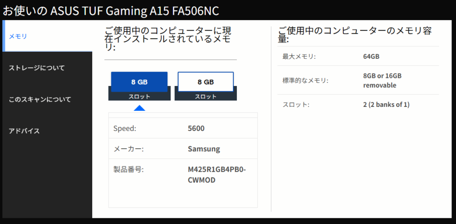Viewport: 456px width, 224px height.
Task: Select the メモリ sidebar tab
Action: point(47,36)
